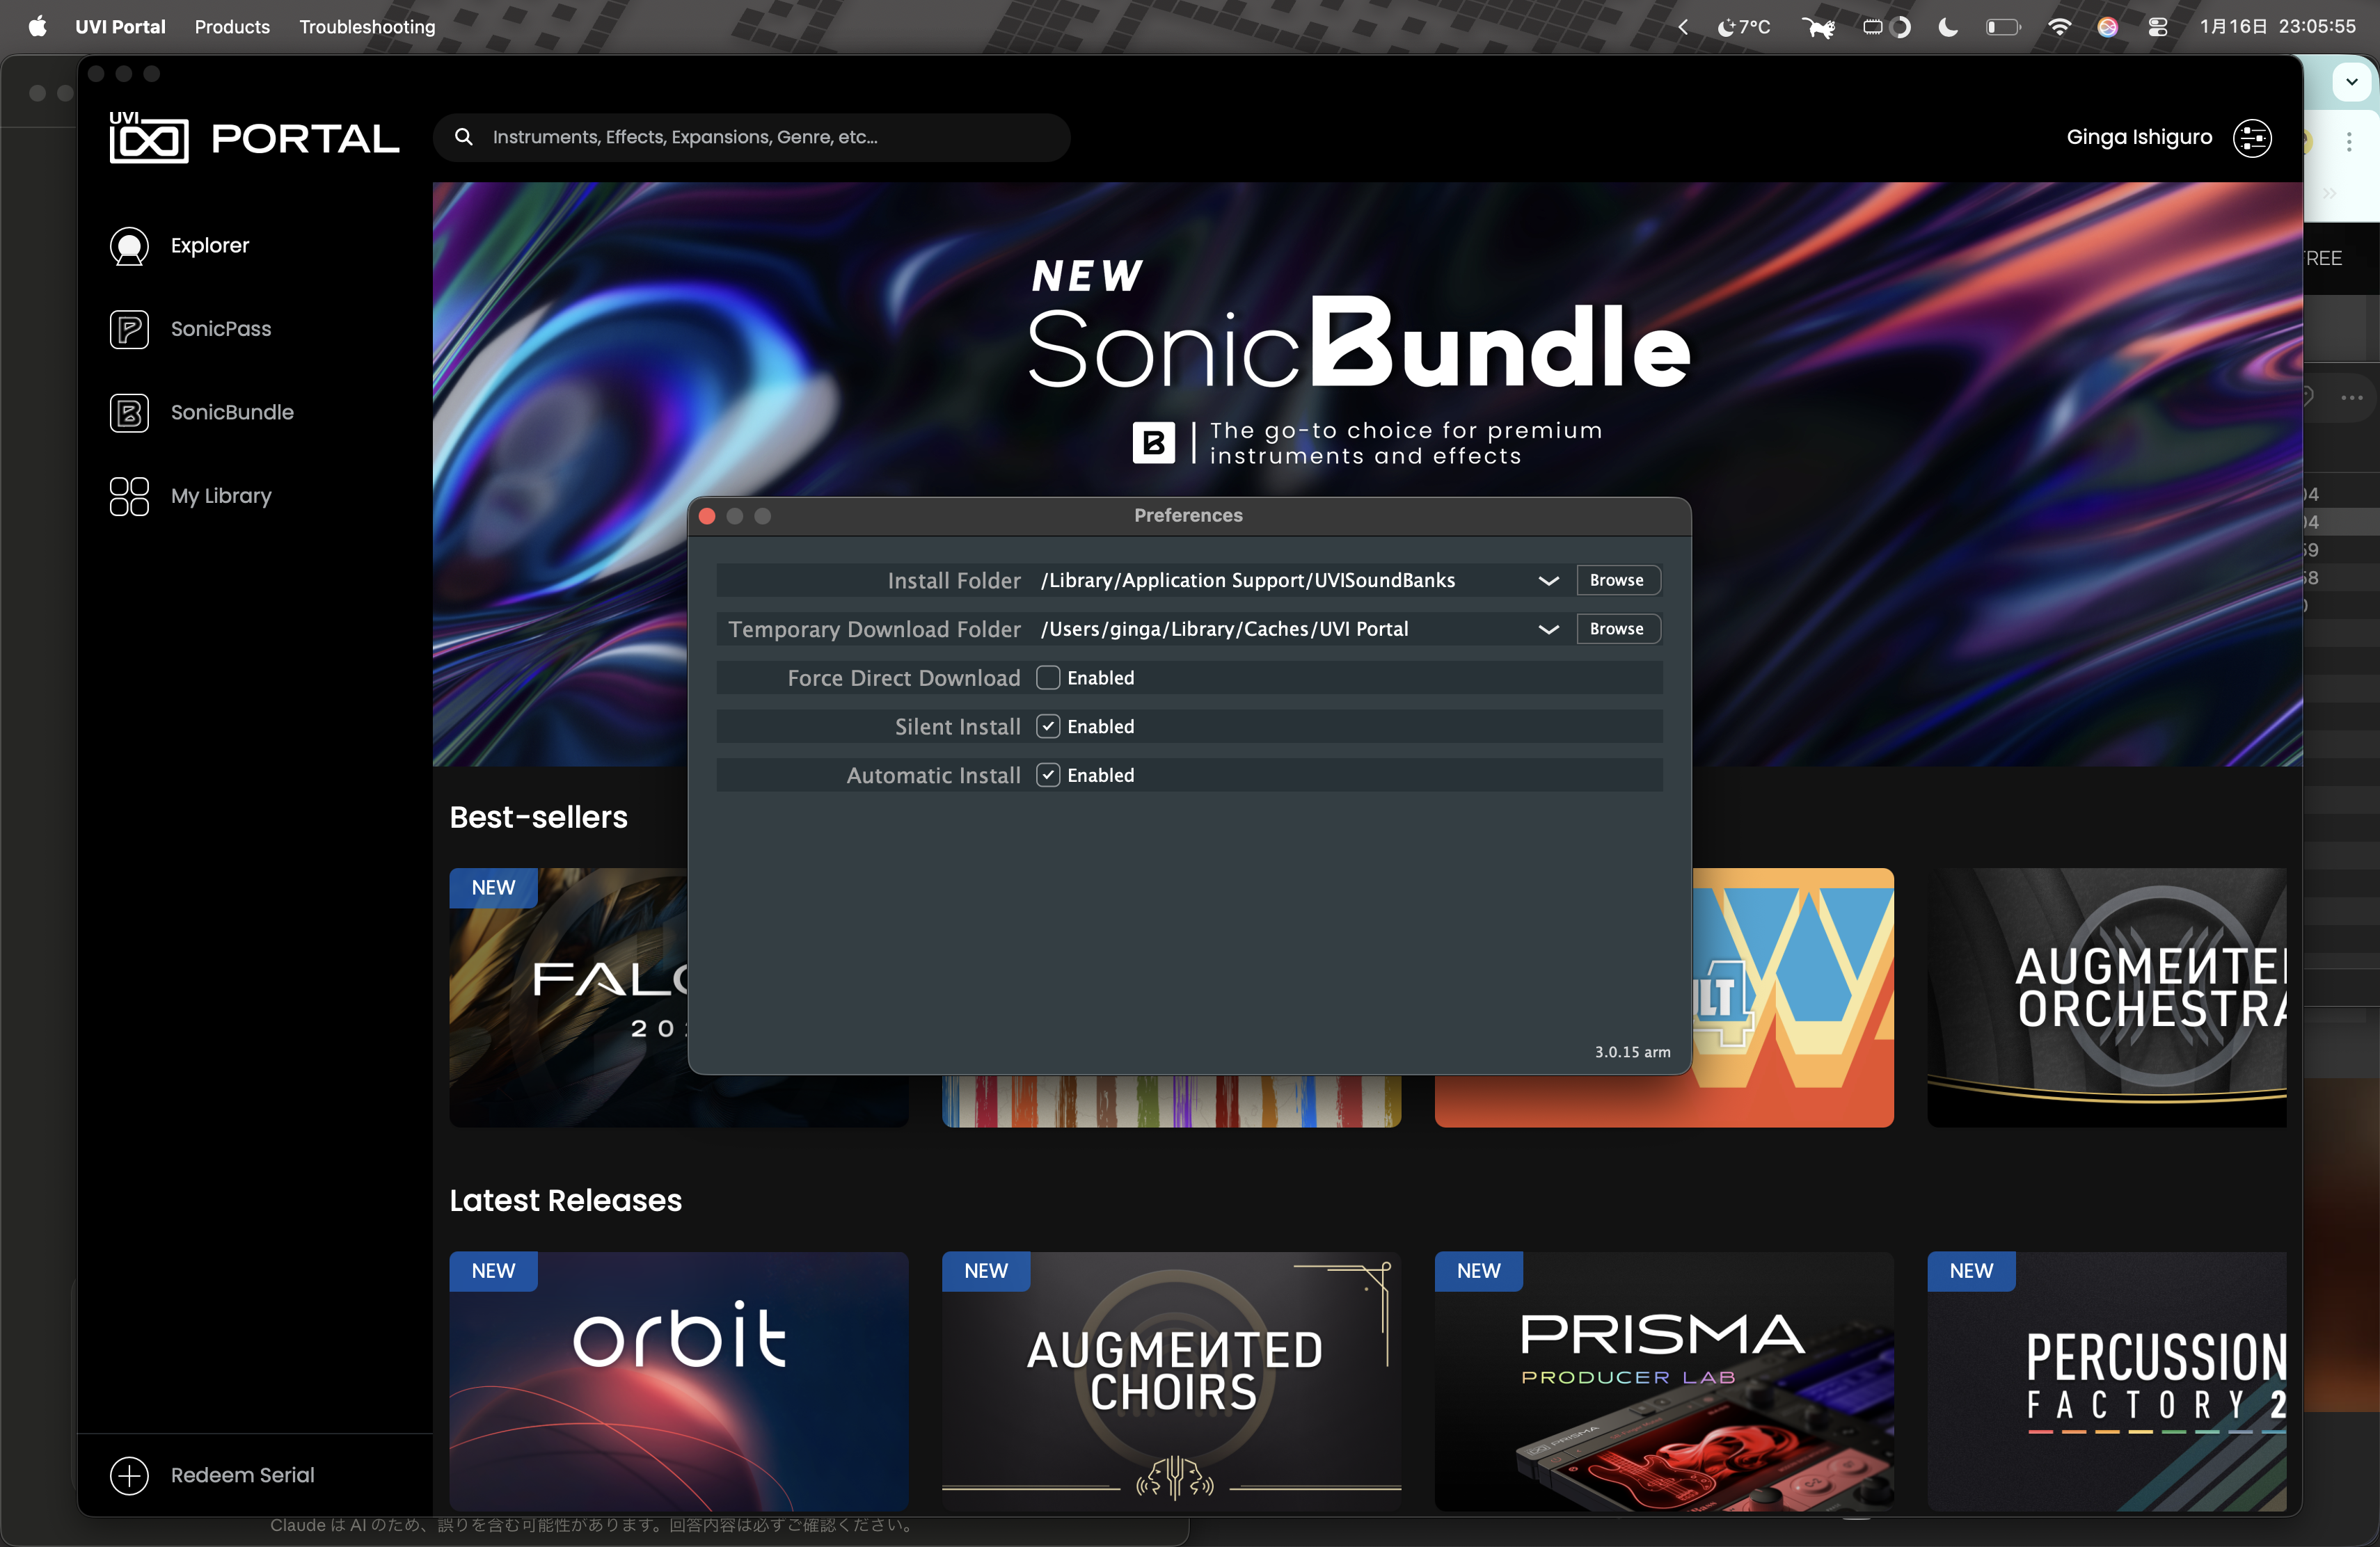This screenshot has width=2380, height=1547.
Task: Uncheck the Automatic Install checkbox
Action: pos(1048,776)
